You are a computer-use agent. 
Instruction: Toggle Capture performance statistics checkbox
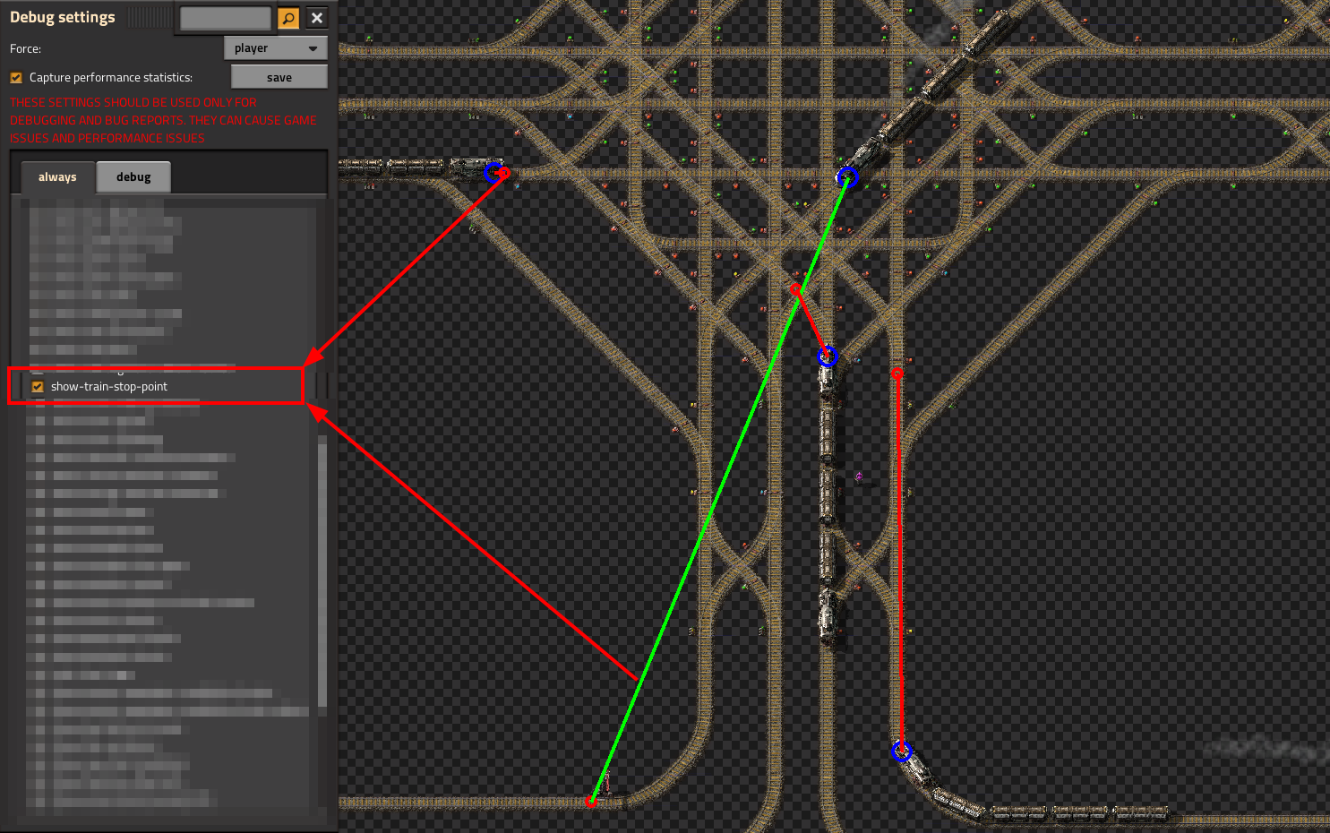(16, 78)
